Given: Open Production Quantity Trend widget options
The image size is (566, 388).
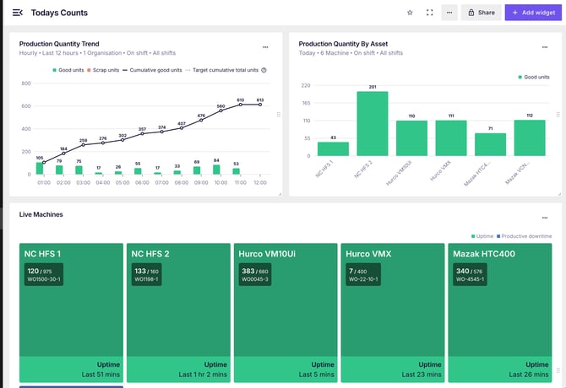Looking at the screenshot, I should (x=265, y=47).
